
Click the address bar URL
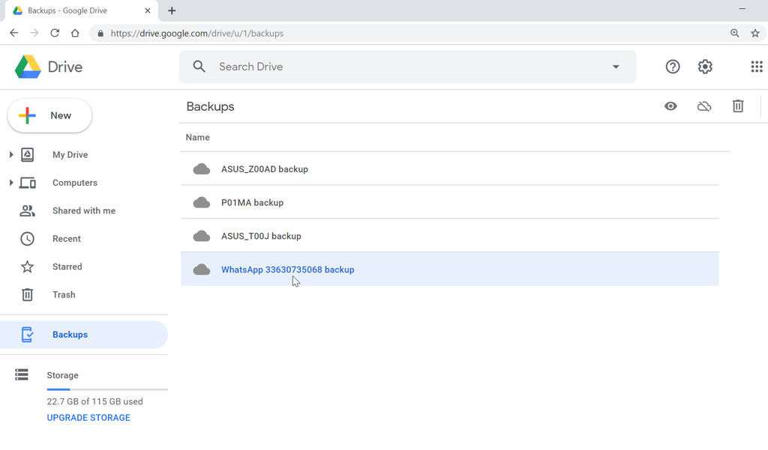[197, 33]
